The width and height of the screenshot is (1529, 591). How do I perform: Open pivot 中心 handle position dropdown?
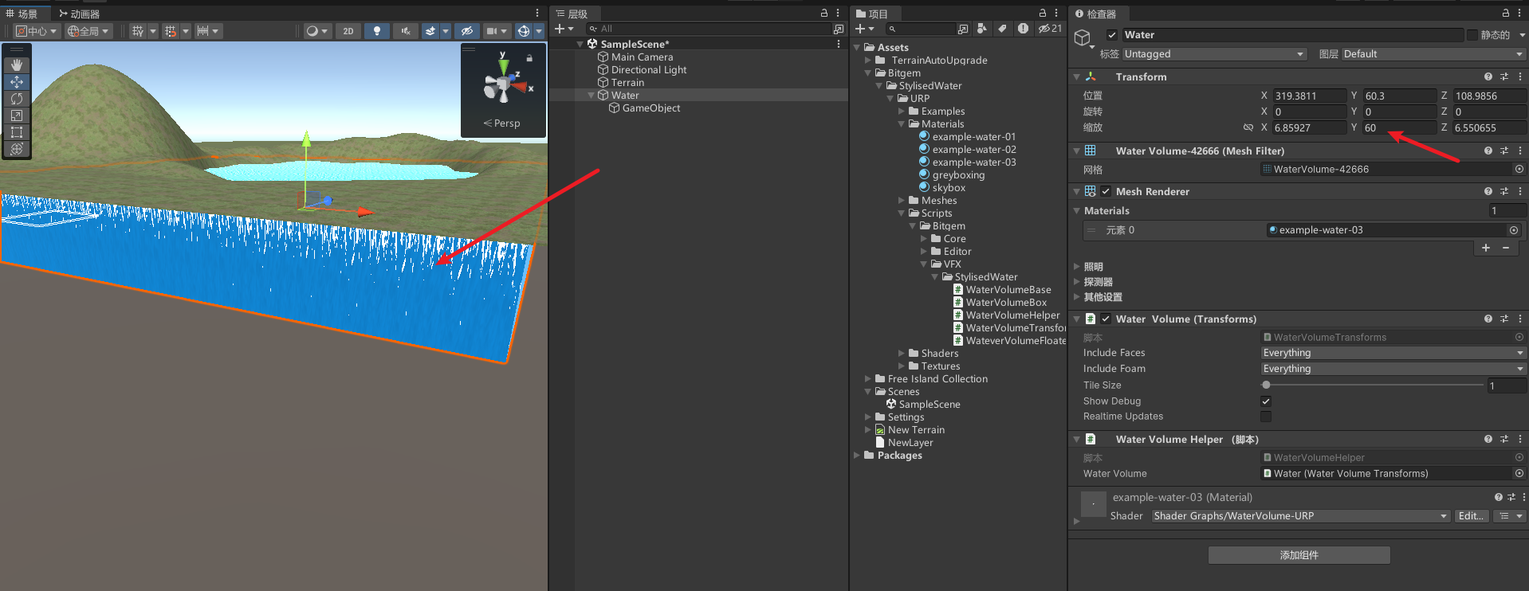(37, 31)
